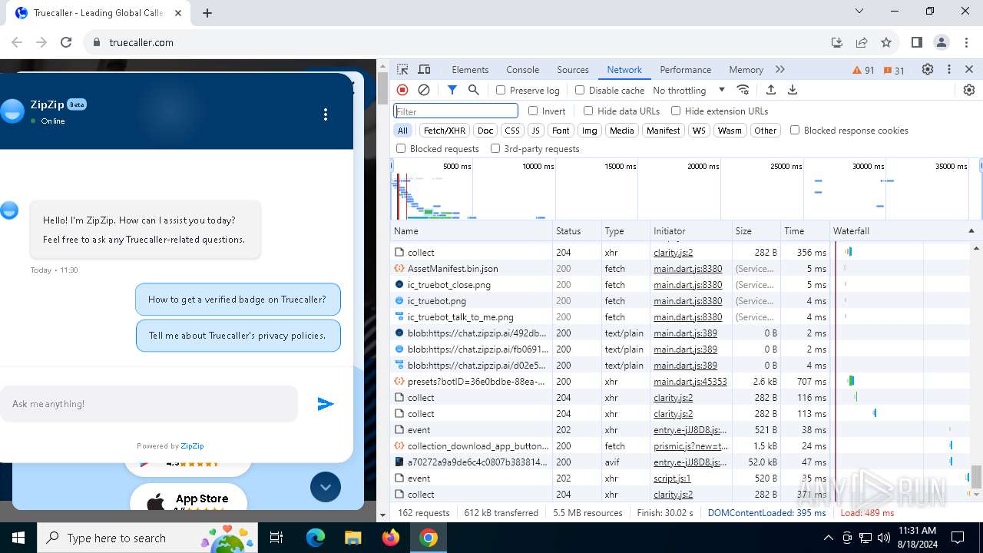
Task: Open Microsoft Edge from taskbar
Action: (x=316, y=538)
